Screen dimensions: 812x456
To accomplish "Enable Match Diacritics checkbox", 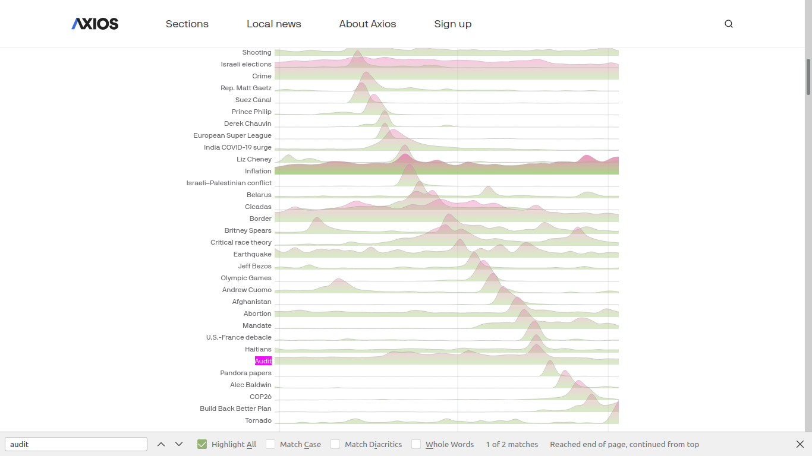I will (335, 444).
